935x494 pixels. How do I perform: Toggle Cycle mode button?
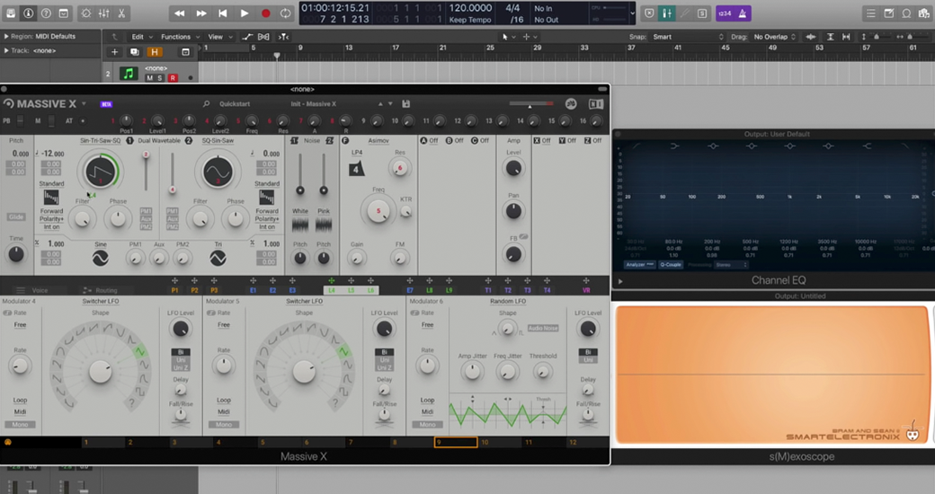click(x=286, y=13)
